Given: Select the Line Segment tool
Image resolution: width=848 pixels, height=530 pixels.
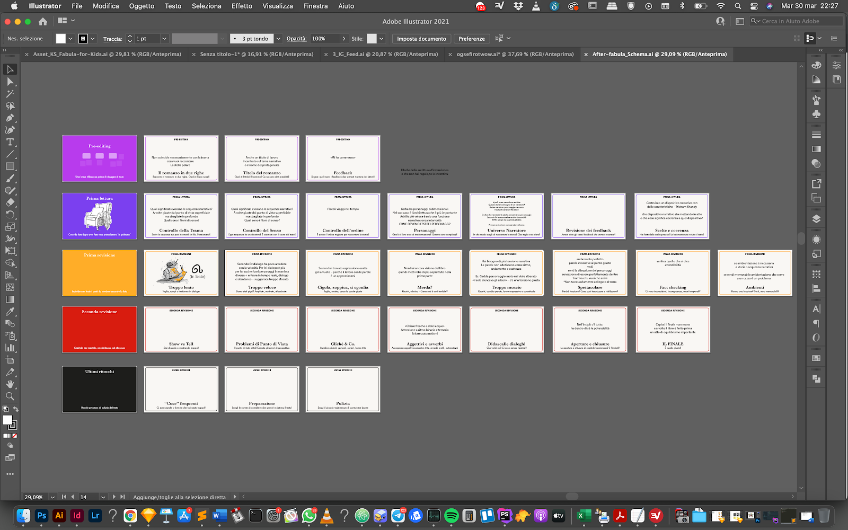Looking at the screenshot, I should click(10, 154).
